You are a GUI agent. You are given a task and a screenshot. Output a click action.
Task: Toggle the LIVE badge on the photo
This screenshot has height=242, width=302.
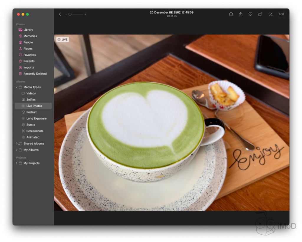tap(63, 39)
